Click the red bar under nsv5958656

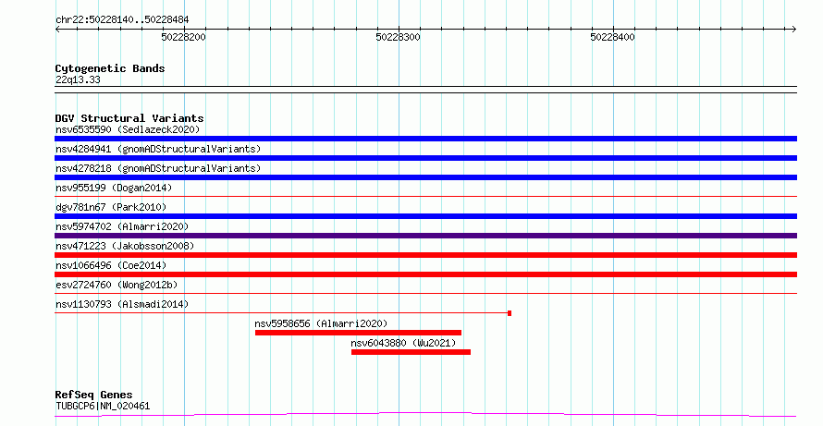[x=358, y=333]
